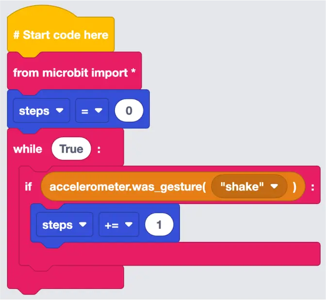
Task: Click the True condition value
Action: (71, 149)
